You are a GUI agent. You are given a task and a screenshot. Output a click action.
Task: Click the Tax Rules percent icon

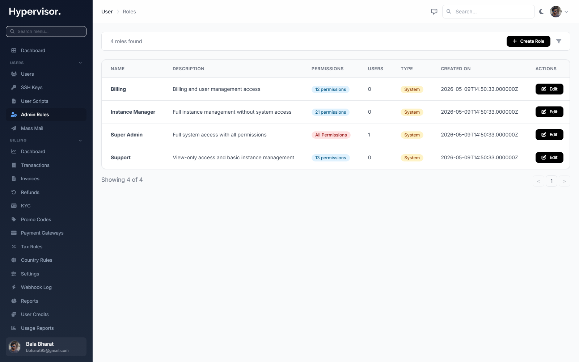click(x=14, y=247)
